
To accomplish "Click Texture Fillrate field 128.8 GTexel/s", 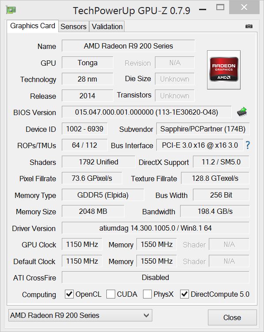I will click(215, 178).
